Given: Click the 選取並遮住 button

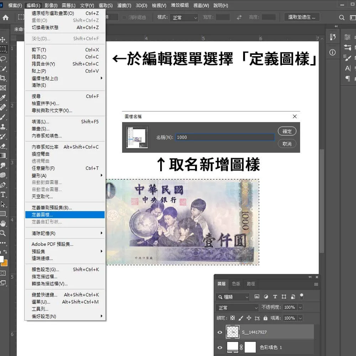Looking at the screenshot, I should (302, 17).
